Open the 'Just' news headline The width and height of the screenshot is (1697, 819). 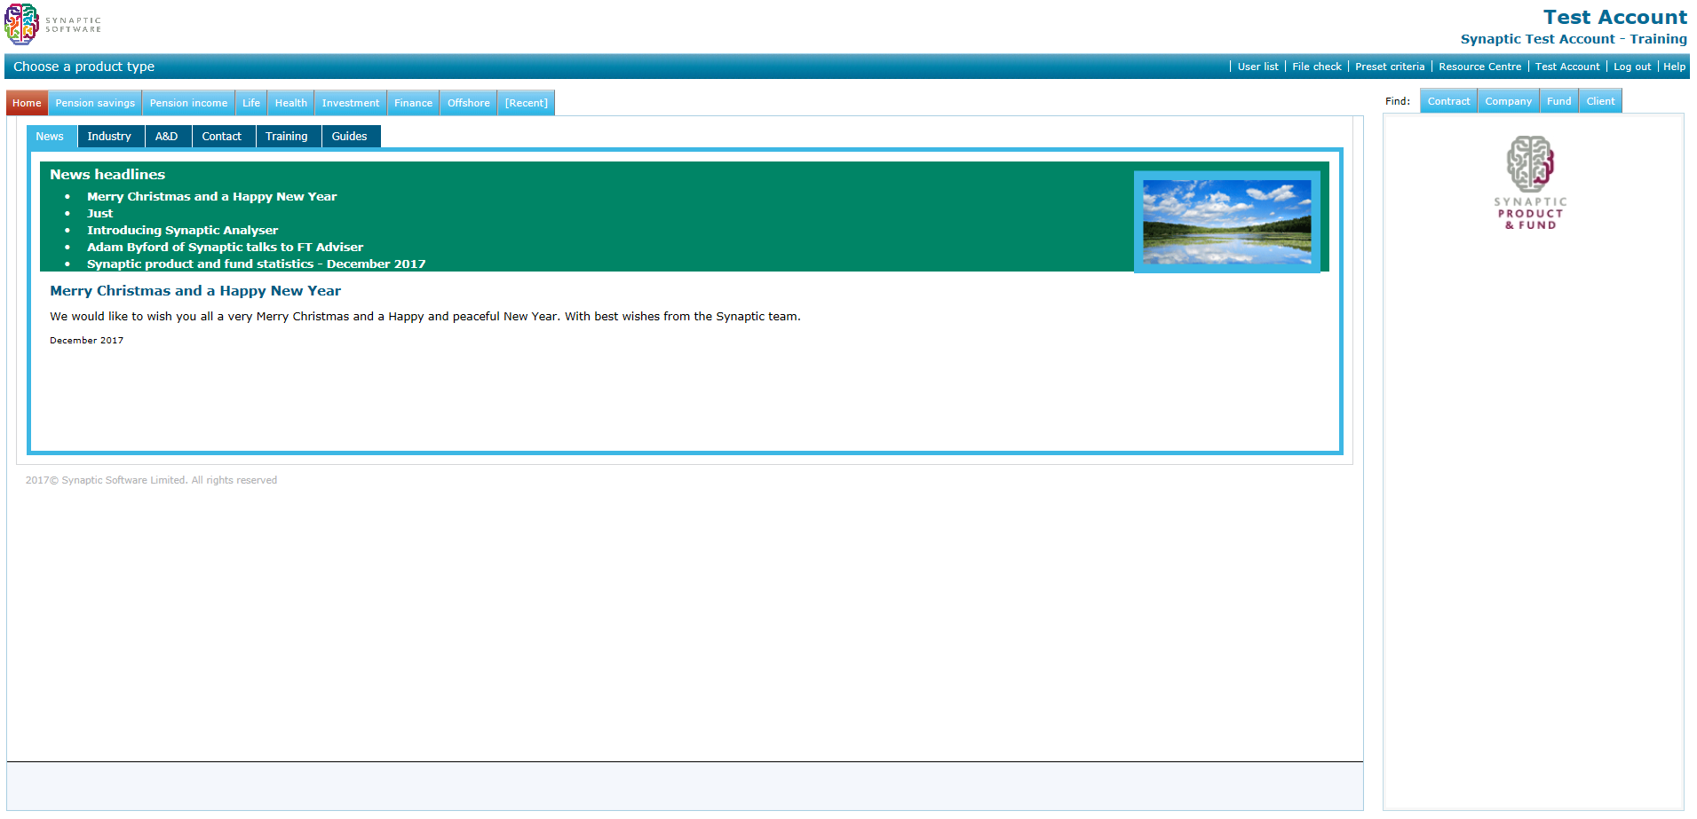pos(99,214)
